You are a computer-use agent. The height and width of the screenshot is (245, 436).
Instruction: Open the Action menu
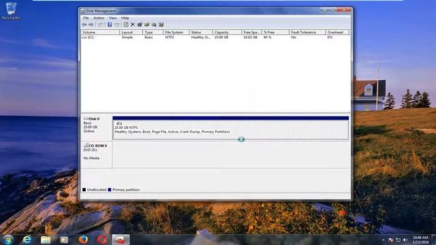[x=99, y=18]
